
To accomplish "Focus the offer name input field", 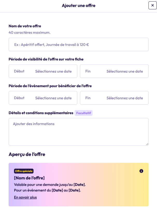I will [x=79, y=44].
